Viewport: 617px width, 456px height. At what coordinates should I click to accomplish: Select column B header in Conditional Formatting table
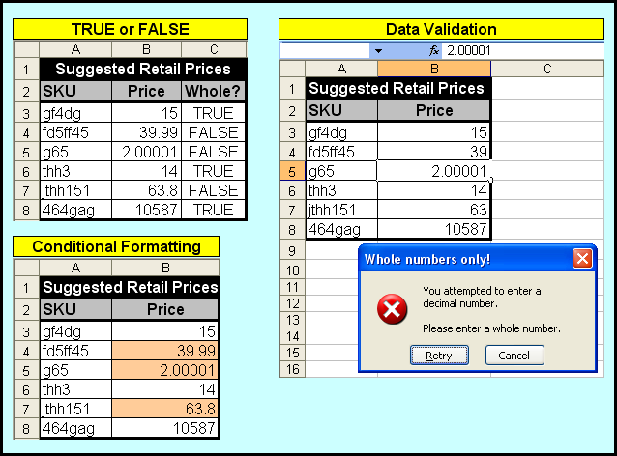165,268
